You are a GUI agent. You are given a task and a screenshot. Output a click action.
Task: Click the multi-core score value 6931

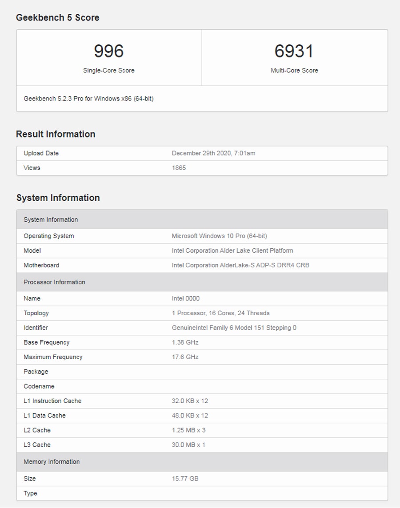[294, 51]
